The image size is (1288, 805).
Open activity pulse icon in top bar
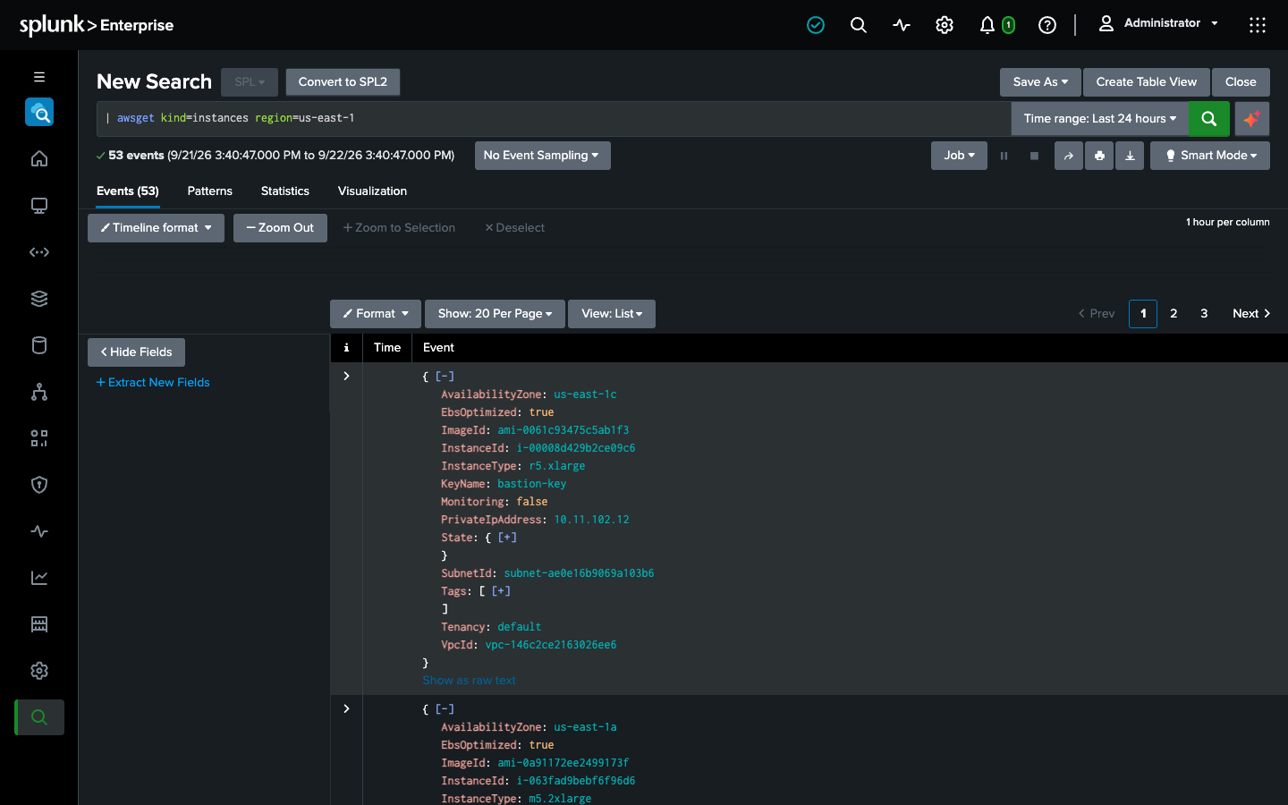(902, 25)
